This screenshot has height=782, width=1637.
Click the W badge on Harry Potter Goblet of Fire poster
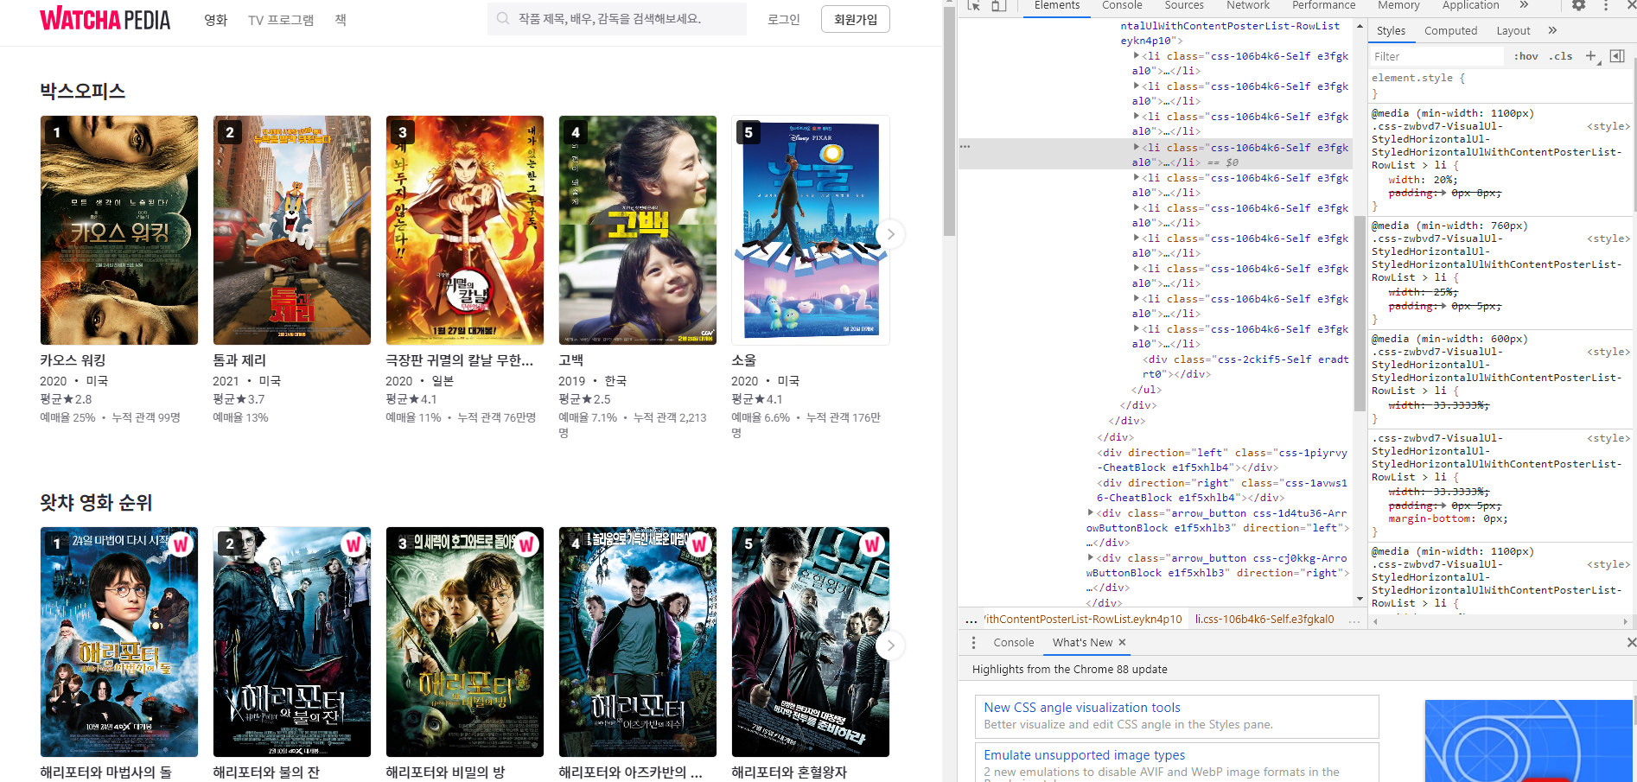point(354,544)
